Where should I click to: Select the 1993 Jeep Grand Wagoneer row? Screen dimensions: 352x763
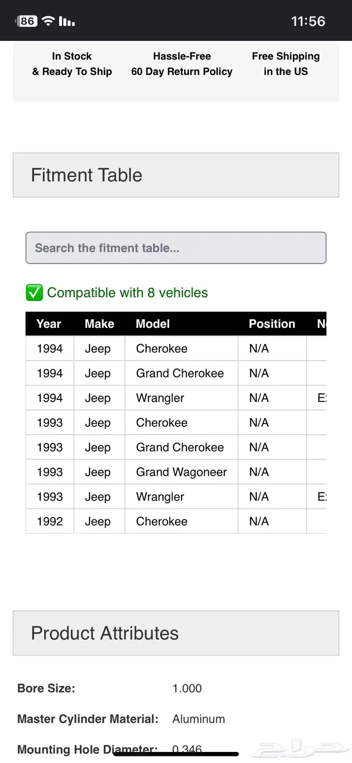176,472
